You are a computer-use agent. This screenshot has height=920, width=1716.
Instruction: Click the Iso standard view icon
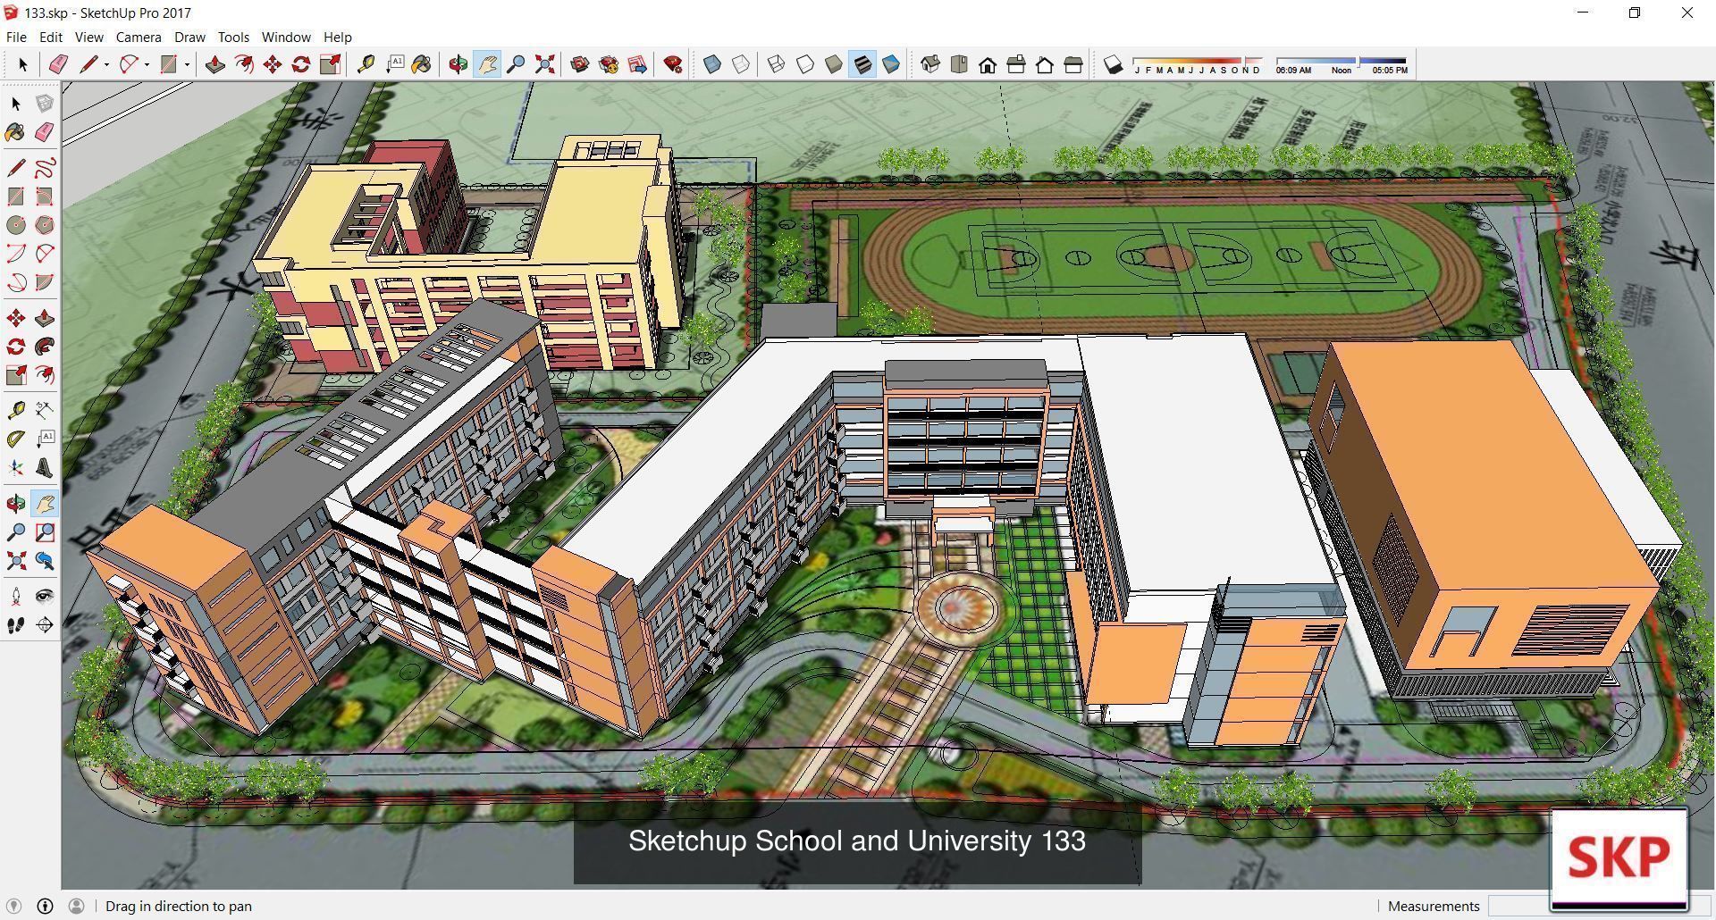(x=930, y=64)
